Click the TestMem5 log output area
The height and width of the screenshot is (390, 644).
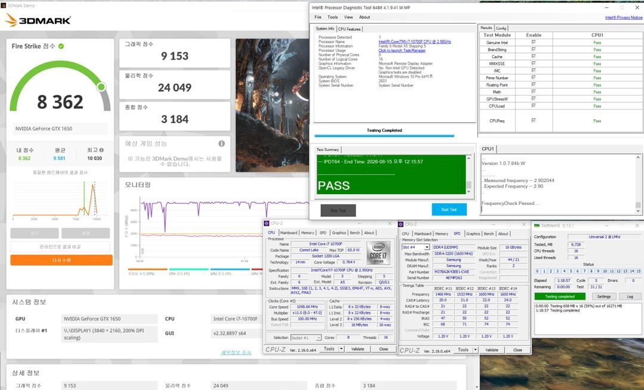point(588,319)
